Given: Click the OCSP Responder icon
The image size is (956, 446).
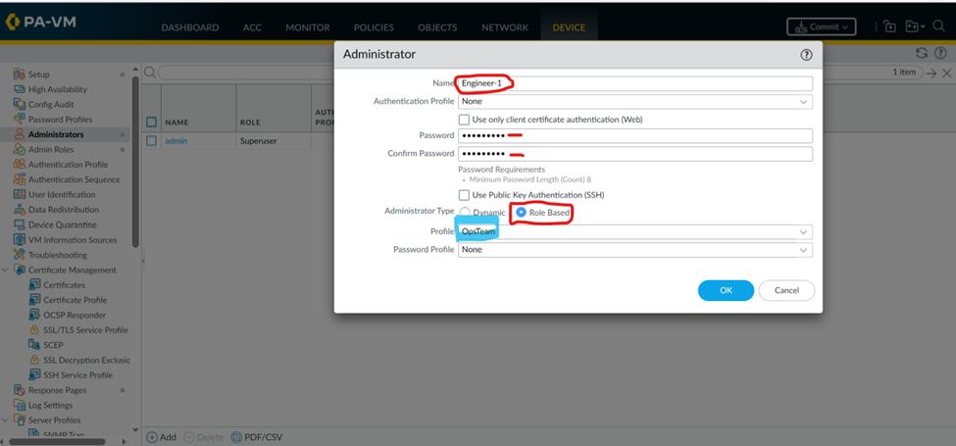Looking at the screenshot, I should click(x=34, y=315).
